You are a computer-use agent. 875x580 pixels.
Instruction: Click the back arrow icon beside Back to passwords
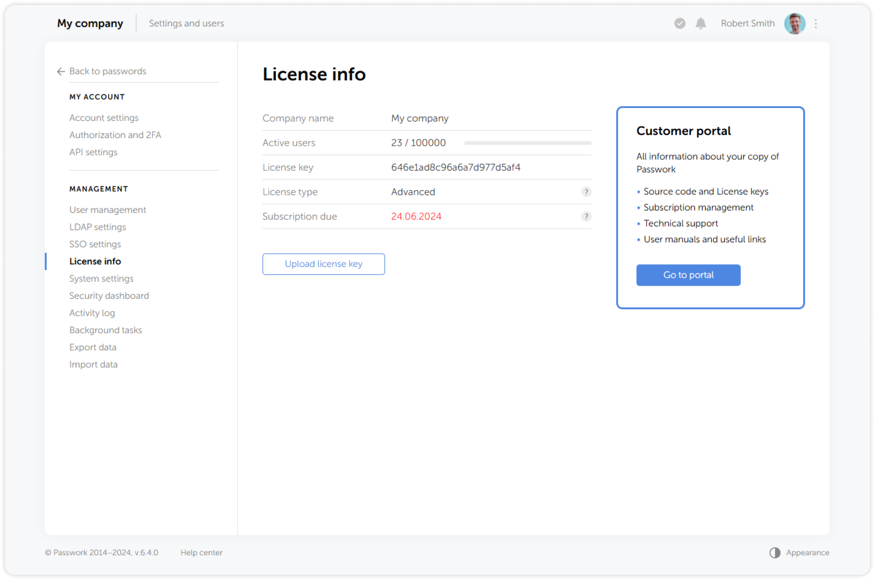[x=61, y=71]
